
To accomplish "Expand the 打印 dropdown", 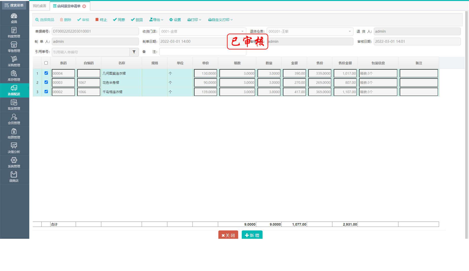I will tap(194, 20).
